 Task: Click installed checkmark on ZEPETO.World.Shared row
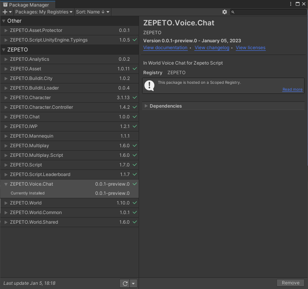(x=135, y=222)
